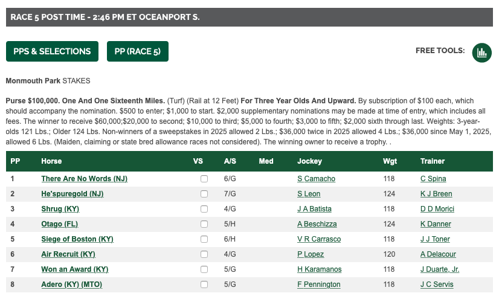View the Shrug (KY) horse page
The height and width of the screenshot is (302, 499).
60,209
